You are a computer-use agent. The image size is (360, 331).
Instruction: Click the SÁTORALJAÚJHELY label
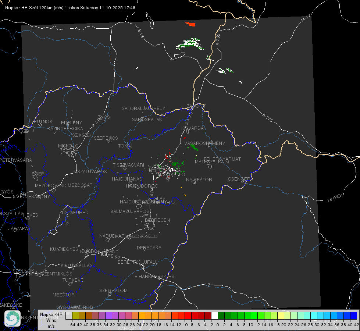pyautogui.click(x=143, y=108)
